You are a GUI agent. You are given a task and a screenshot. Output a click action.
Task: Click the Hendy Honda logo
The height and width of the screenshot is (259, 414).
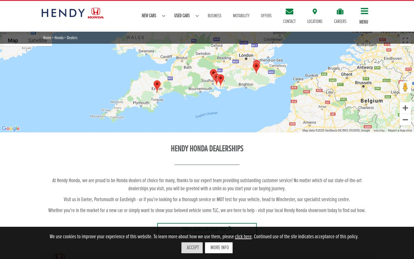click(73, 13)
